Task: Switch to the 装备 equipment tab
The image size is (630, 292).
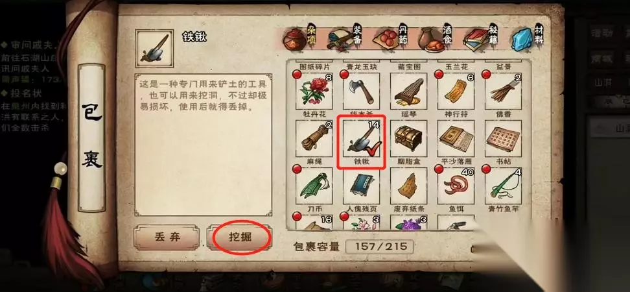Action: [x=345, y=40]
